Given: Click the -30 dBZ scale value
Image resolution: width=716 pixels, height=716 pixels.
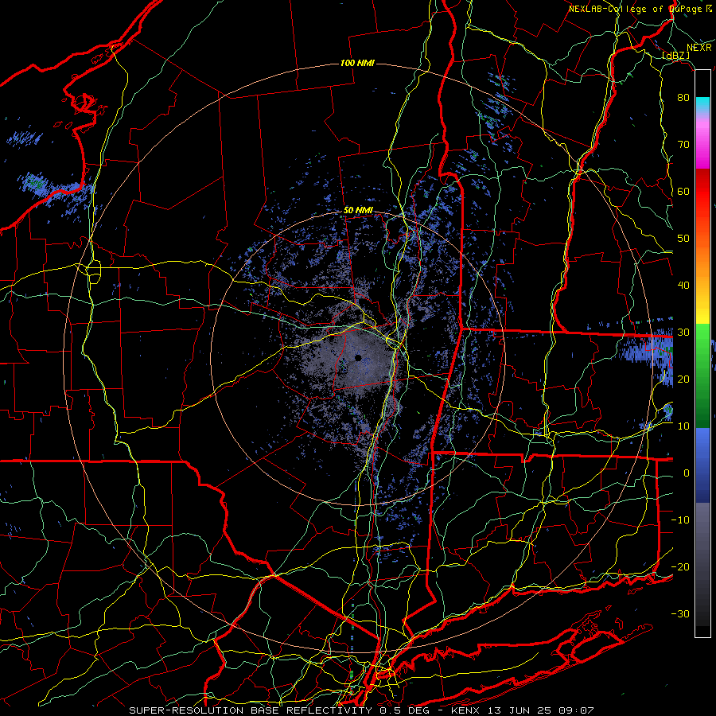Looking at the screenshot, I should click(680, 613).
